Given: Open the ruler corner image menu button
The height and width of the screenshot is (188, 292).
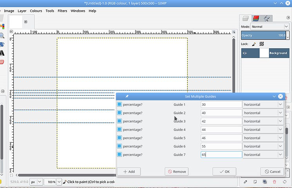Looking at the screenshot, I should point(11,32).
